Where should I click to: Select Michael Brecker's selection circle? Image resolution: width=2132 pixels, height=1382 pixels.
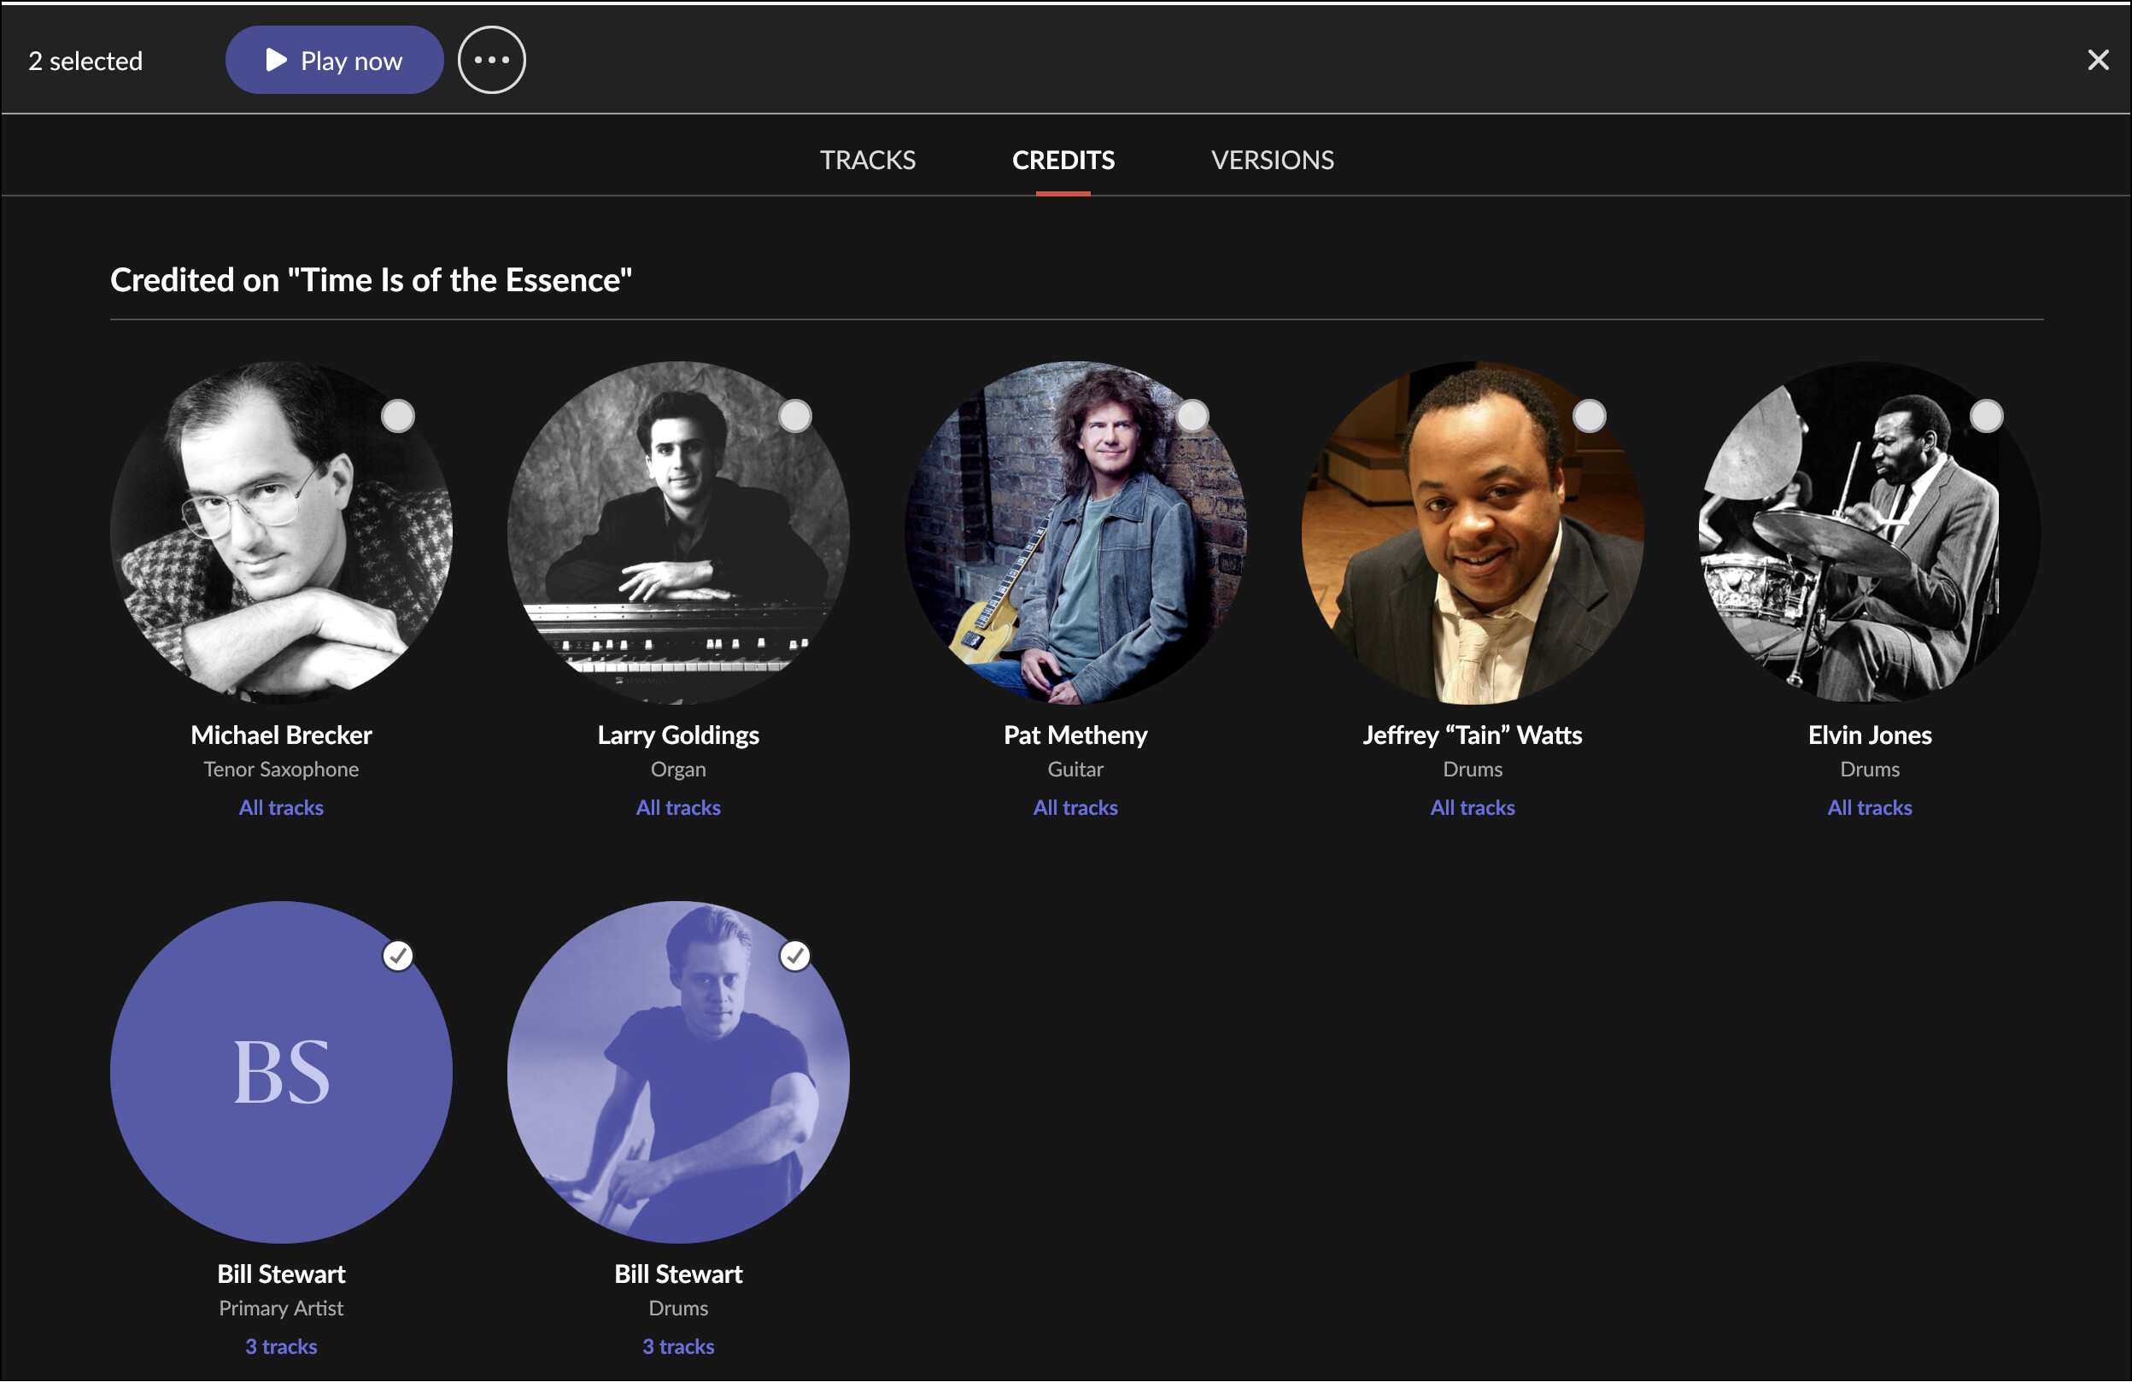tap(398, 417)
